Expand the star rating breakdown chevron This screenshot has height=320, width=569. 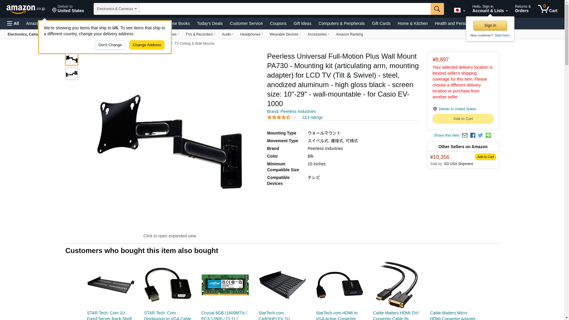tap(295, 118)
